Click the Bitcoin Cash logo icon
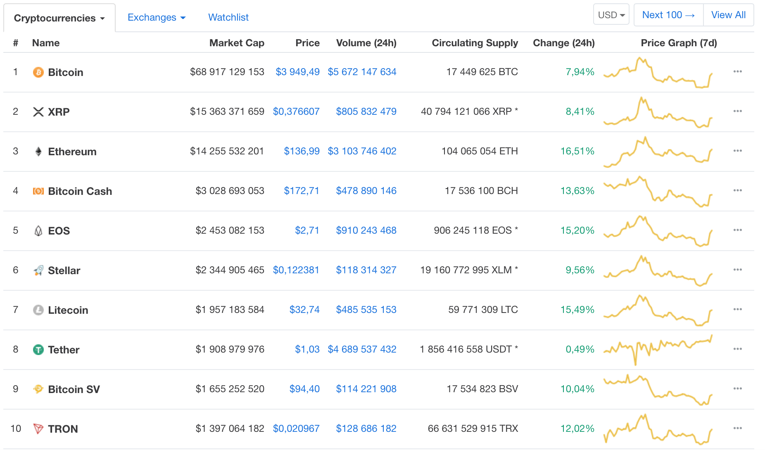This screenshot has height=450, width=765. (x=38, y=191)
